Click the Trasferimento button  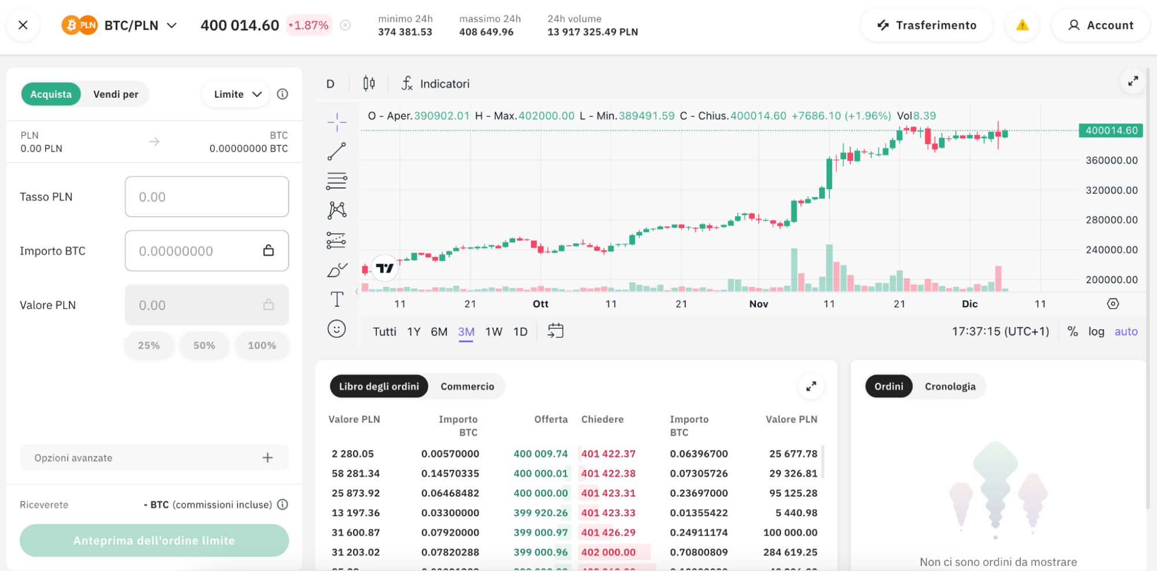click(x=927, y=25)
